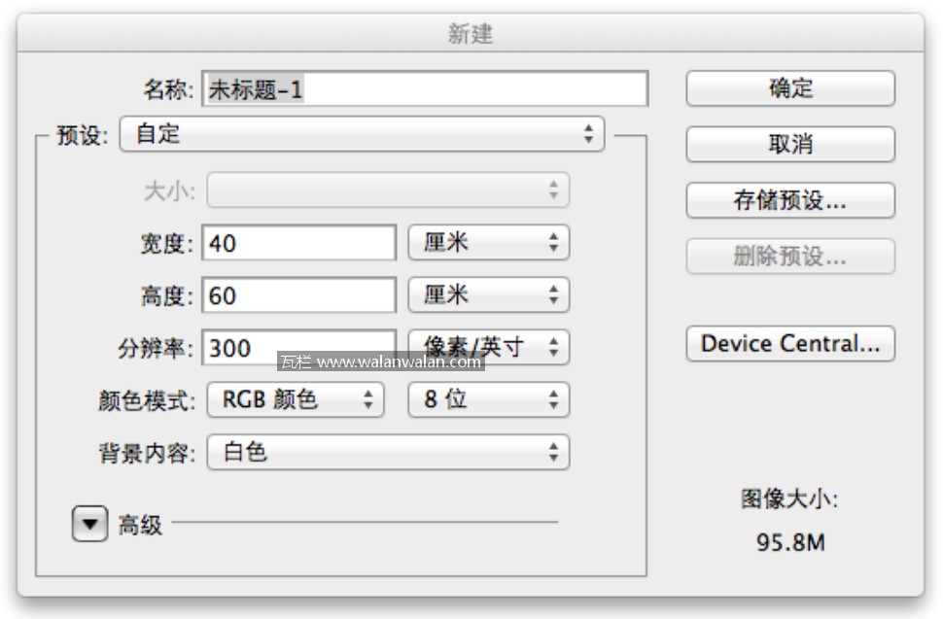Open the height unit 厘米 dropdown
This screenshot has height=619, width=943.
pyautogui.click(x=488, y=295)
